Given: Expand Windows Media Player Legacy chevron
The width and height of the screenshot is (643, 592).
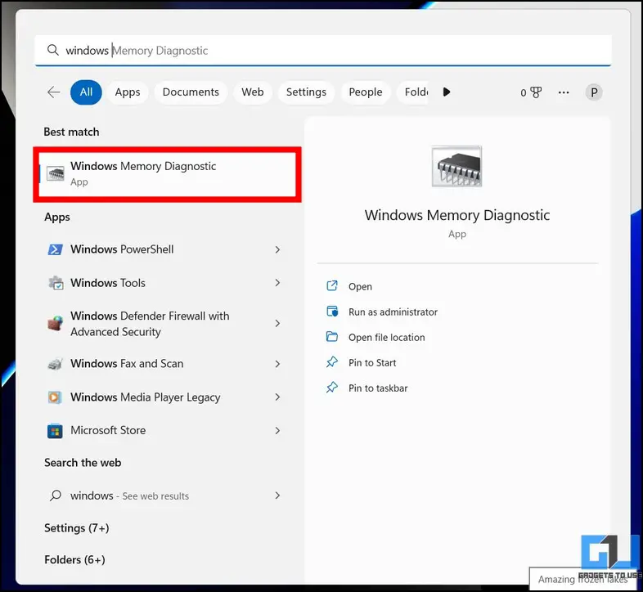Looking at the screenshot, I should point(277,397).
